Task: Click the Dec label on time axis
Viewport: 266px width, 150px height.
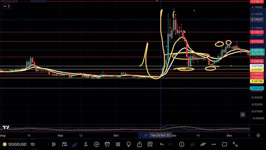Action: (229, 135)
